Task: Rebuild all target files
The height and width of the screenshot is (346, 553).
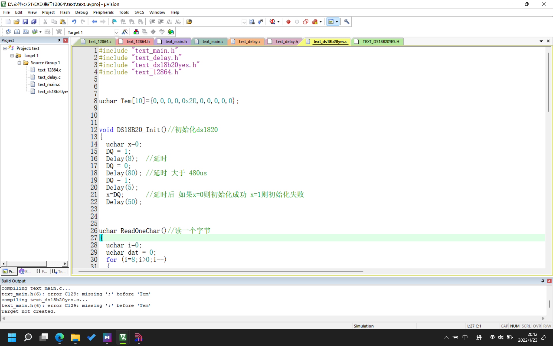Action: pos(26,32)
